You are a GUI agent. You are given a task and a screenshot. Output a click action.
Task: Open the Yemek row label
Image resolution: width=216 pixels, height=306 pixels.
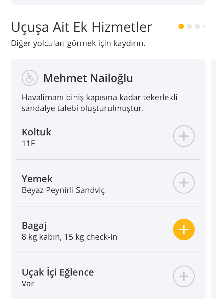(x=37, y=179)
